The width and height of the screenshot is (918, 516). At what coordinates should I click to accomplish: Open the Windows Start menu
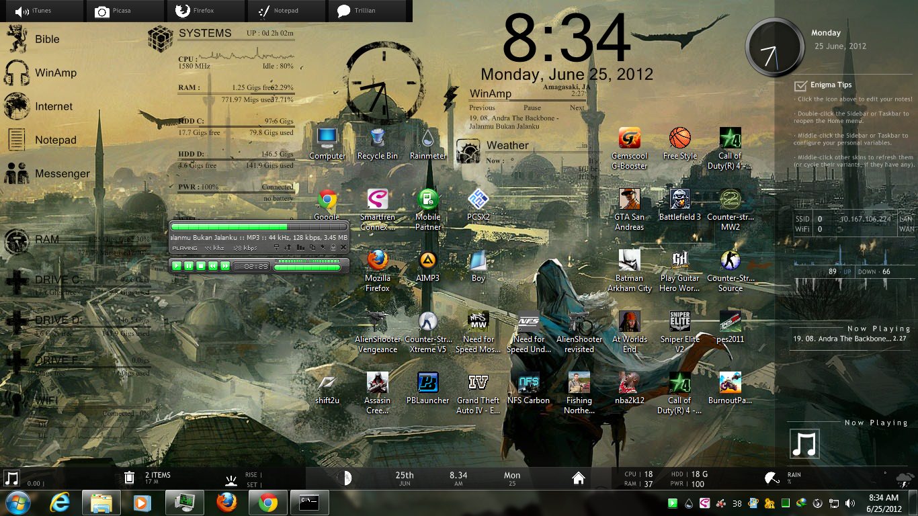pos(17,502)
